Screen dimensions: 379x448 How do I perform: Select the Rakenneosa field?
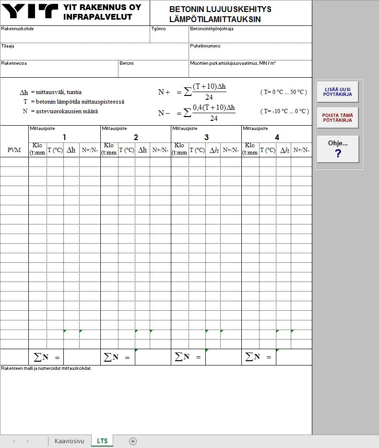click(59, 69)
